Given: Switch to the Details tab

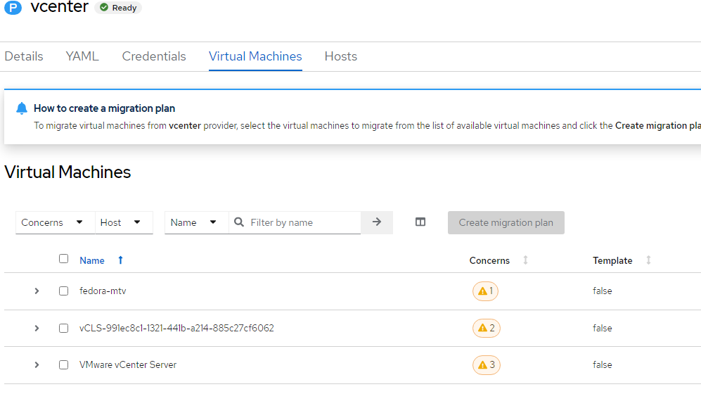Looking at the screenshot, I should point(24,56).
